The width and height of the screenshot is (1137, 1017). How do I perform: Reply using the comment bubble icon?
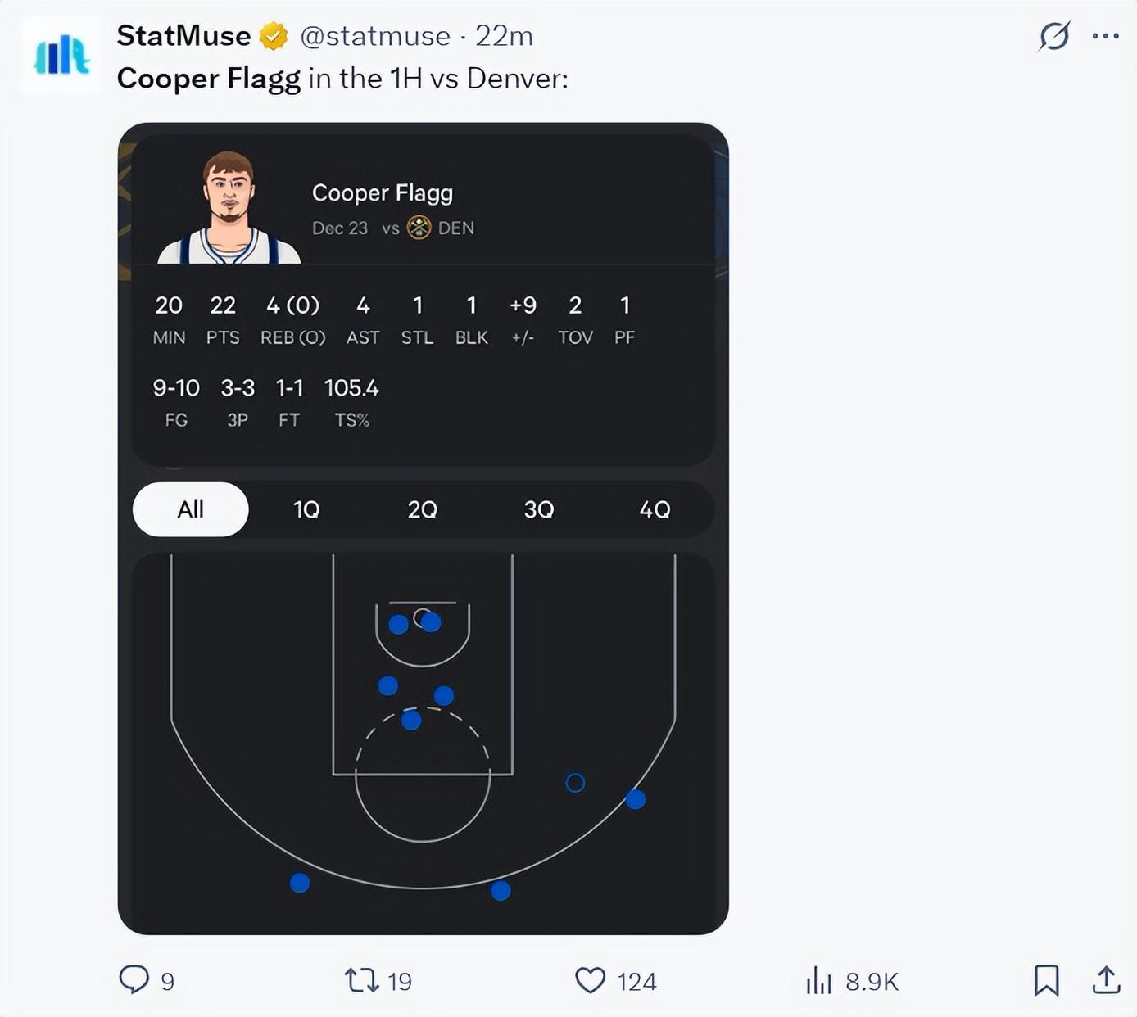coord(134,979)
